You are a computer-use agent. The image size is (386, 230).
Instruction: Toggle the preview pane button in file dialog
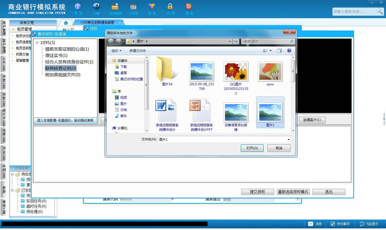coord(280,51)
